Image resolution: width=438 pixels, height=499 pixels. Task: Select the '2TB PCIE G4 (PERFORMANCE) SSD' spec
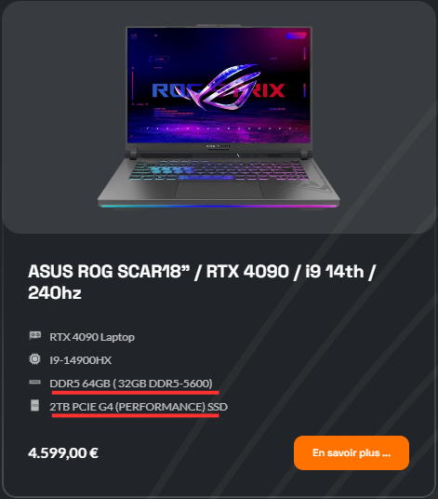pos(139,407)
